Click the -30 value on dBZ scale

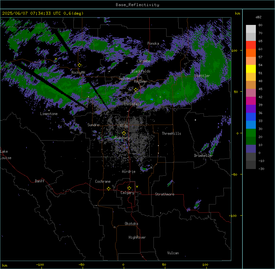[x=261, y=169]
